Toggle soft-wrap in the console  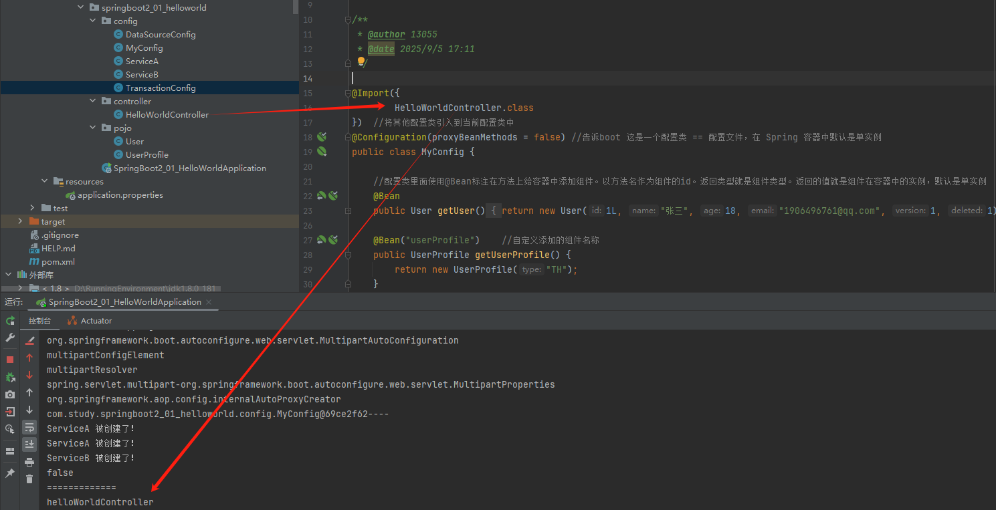point(29,427)
